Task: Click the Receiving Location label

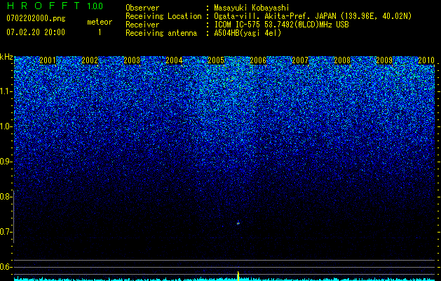Action: 163,16
